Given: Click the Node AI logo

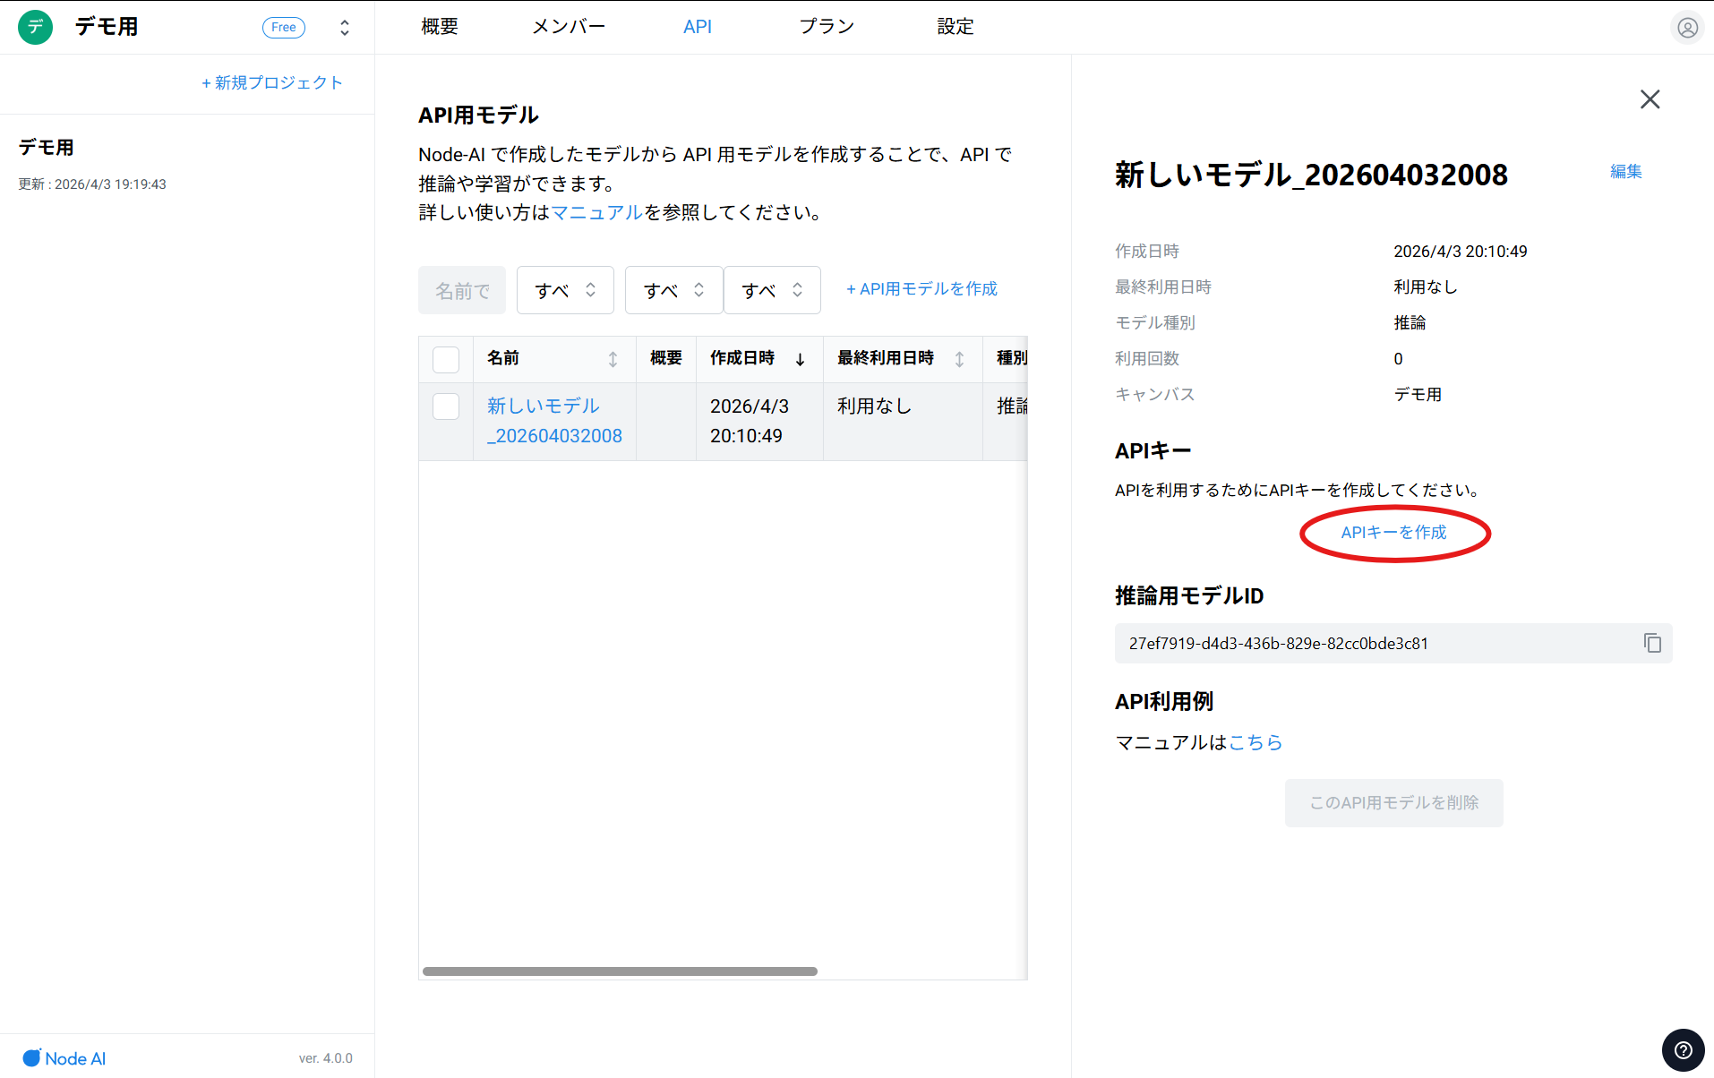Looking at the screenshot, I should [64, 1058].
